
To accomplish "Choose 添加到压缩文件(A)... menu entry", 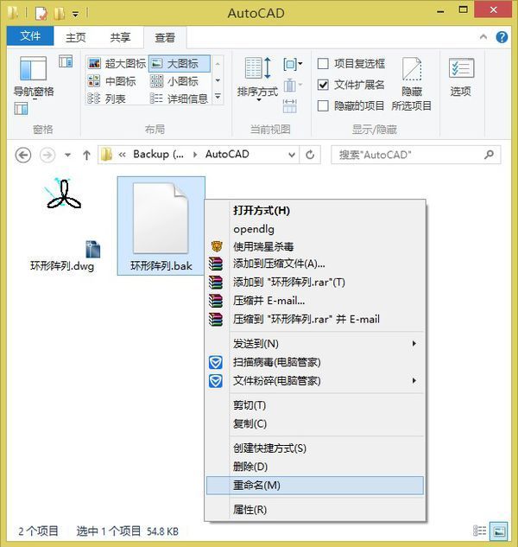I will 315,264.
